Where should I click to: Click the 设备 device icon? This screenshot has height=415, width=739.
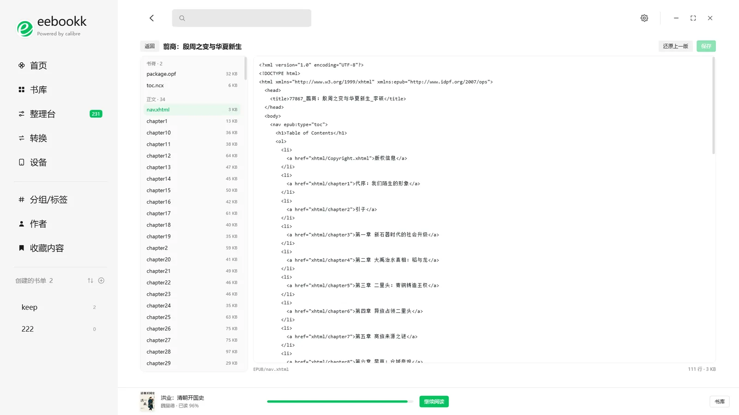[x=21, y=162]
